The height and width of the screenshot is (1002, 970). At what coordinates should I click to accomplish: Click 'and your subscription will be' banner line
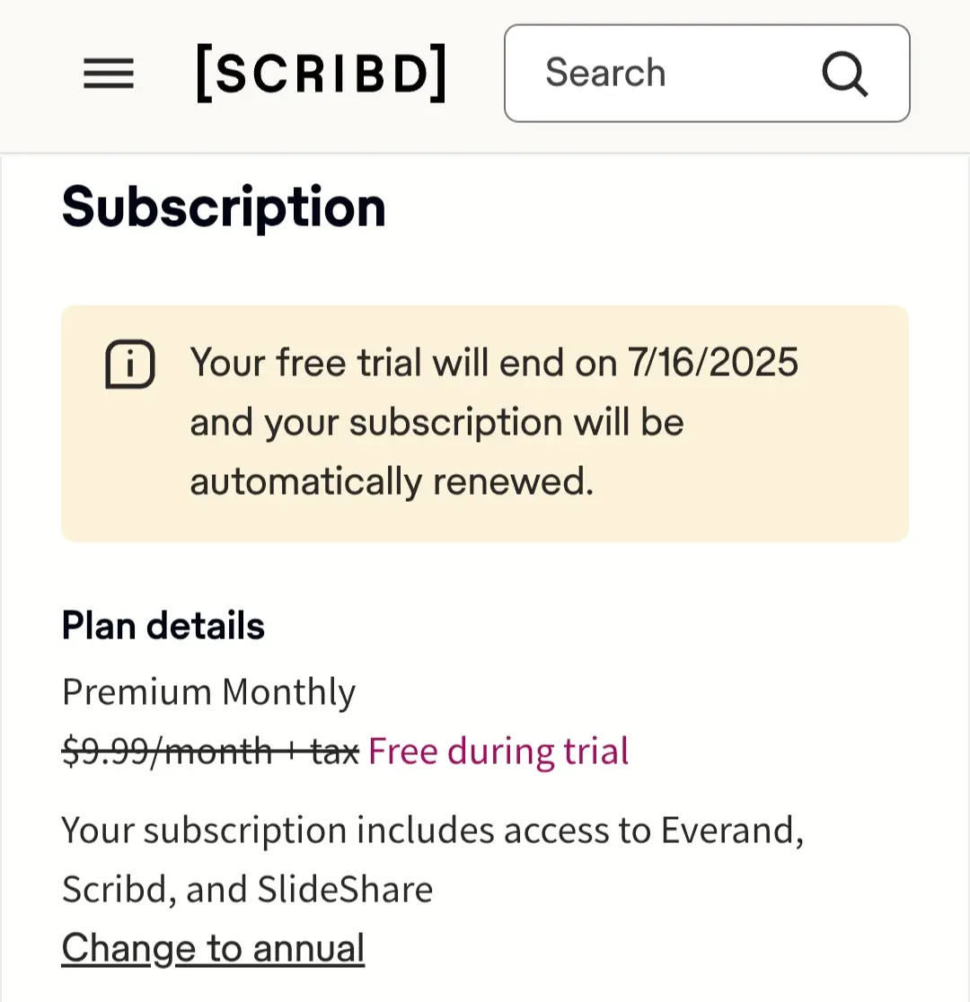(x=437, y=422)
